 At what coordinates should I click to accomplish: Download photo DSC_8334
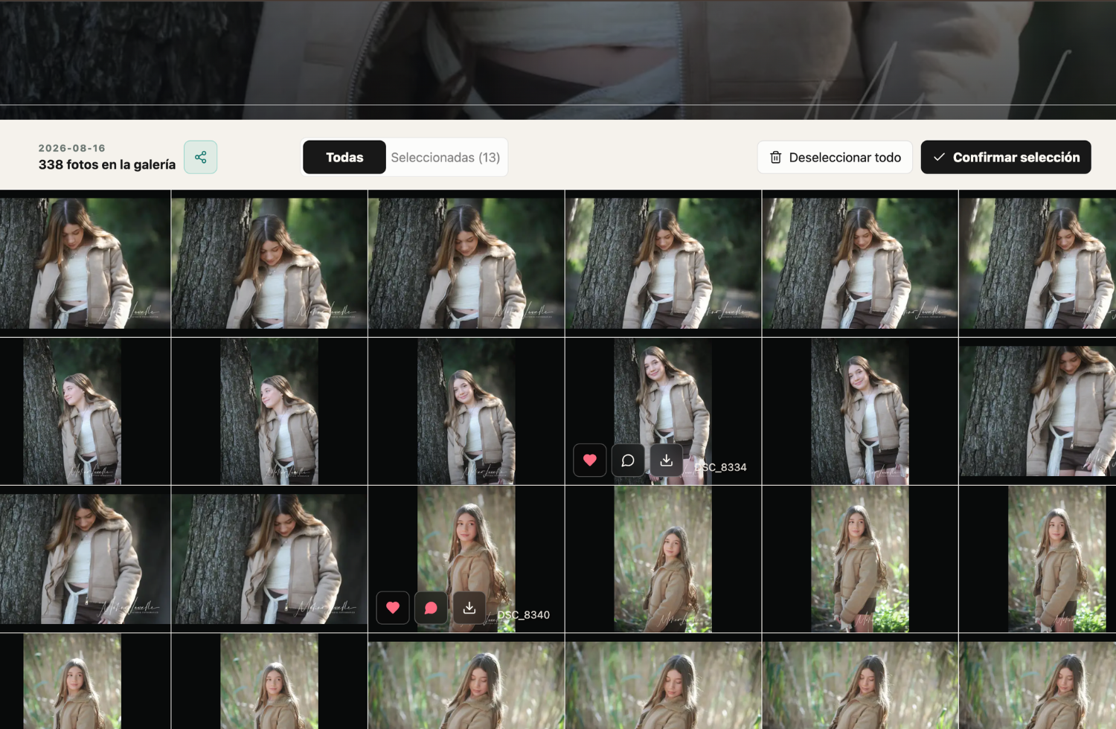coord(667,460)
